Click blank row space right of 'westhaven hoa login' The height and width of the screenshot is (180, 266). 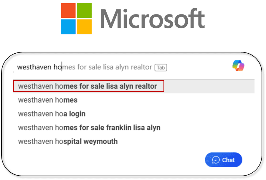point(170,114)
